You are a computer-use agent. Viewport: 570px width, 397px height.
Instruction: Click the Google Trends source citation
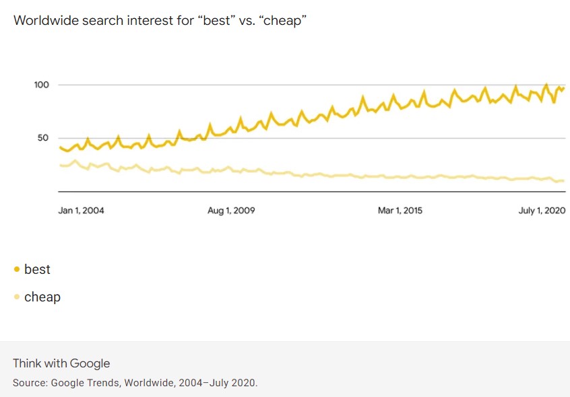(x=135, y=383)
